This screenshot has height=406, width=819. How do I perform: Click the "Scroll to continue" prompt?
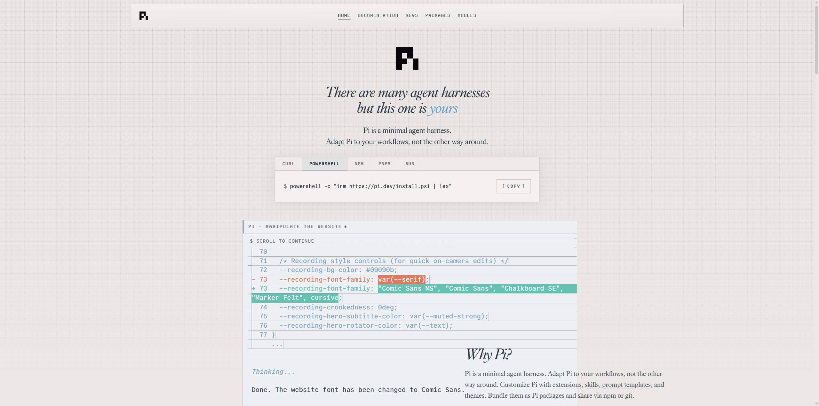[282, 241]
